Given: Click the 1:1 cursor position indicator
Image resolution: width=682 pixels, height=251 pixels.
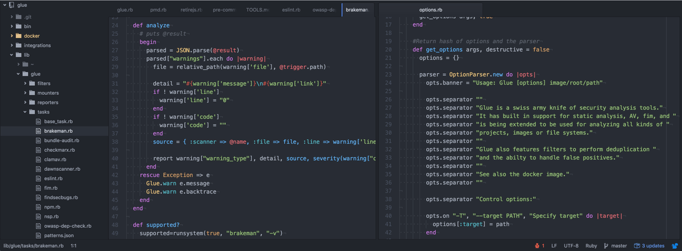Looking at the screenshot, I should point(74,246).
